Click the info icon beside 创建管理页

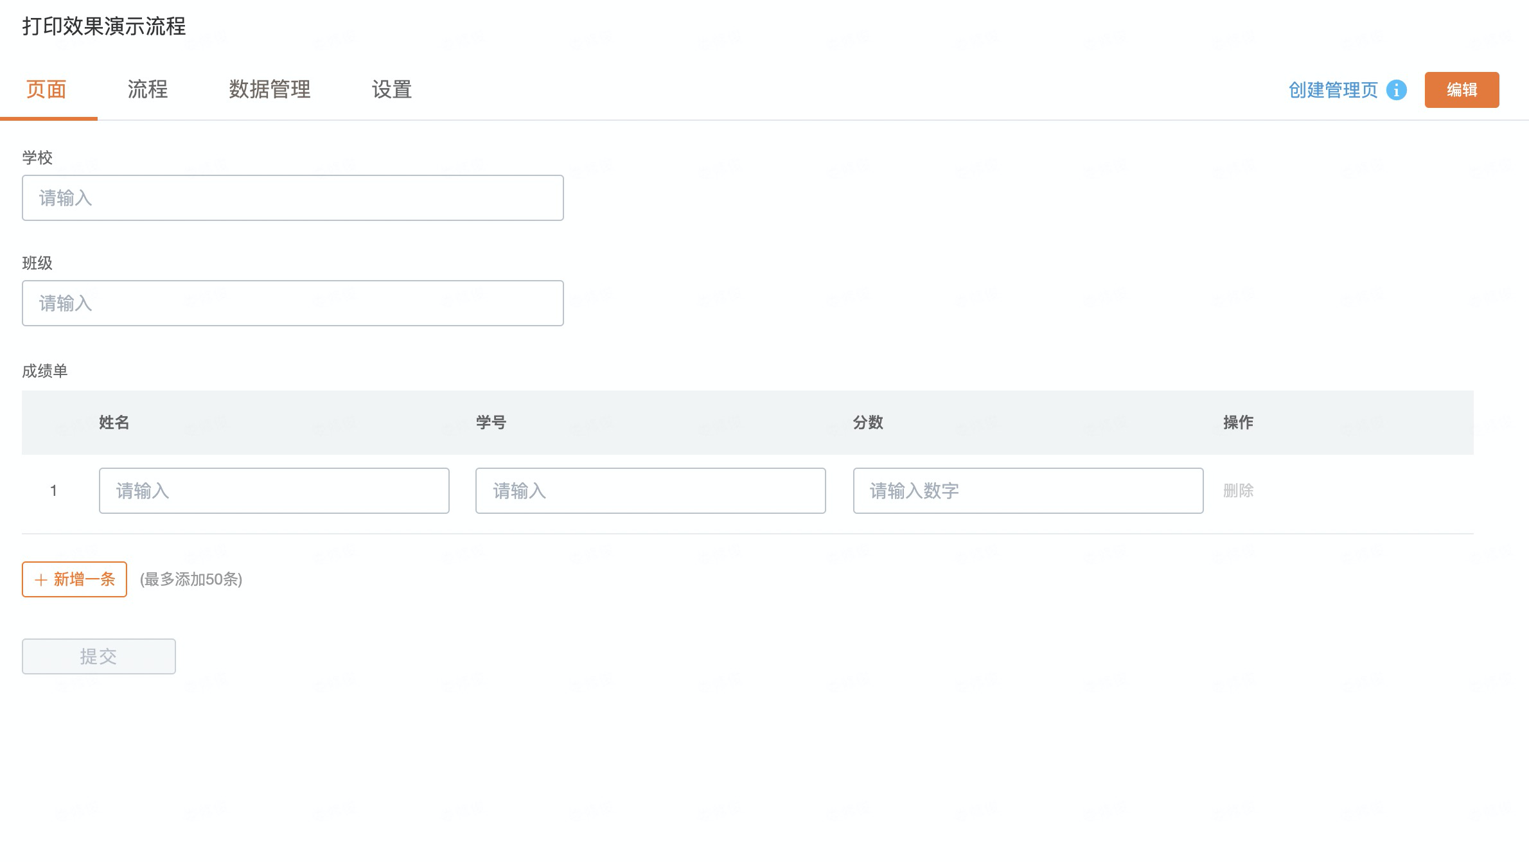(1396, 90)
